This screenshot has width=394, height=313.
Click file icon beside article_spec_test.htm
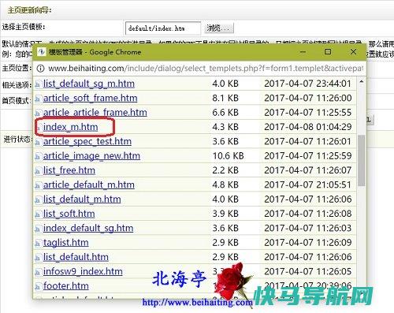point(38,142)
